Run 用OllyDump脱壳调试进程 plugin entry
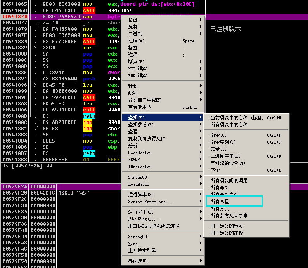Screen dimensions: 308x268 (x=154, y=226)
